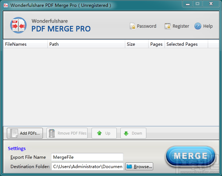Focus the Destination Folder path field
The width and height of the screenshot is (222, 176).
pyautogui.click(x=88, y=166)
